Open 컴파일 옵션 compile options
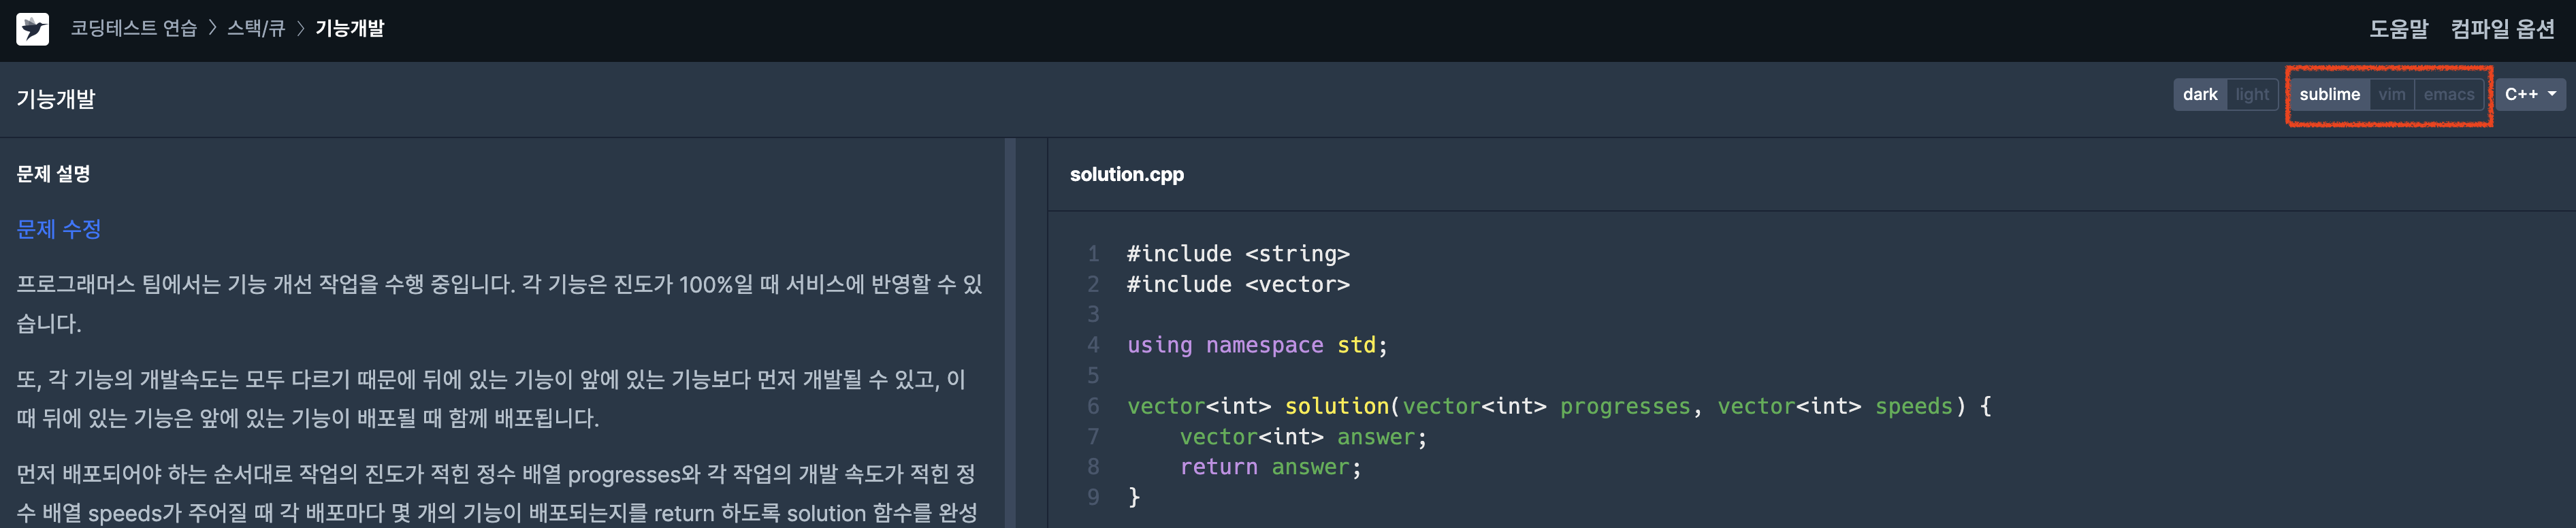Viewport: 2576px width, 528px height. click(x=2502, y=29)
